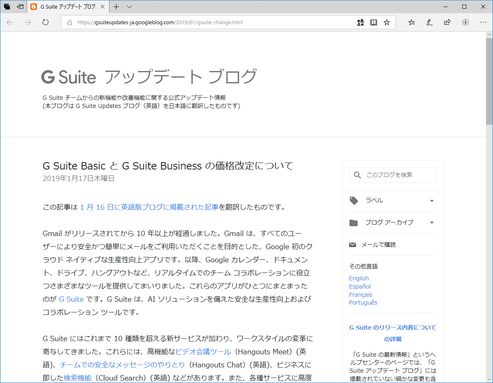Open the 1Password extension icon
493x383 pixels.
(x=466, y=22)
